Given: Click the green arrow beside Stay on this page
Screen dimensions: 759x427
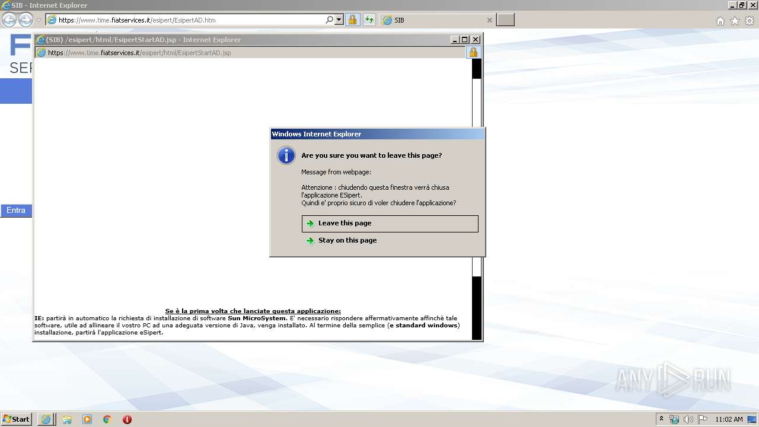Looking at the screenshot, I should 310,241.
